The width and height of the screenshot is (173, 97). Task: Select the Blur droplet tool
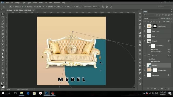(3, 54)
